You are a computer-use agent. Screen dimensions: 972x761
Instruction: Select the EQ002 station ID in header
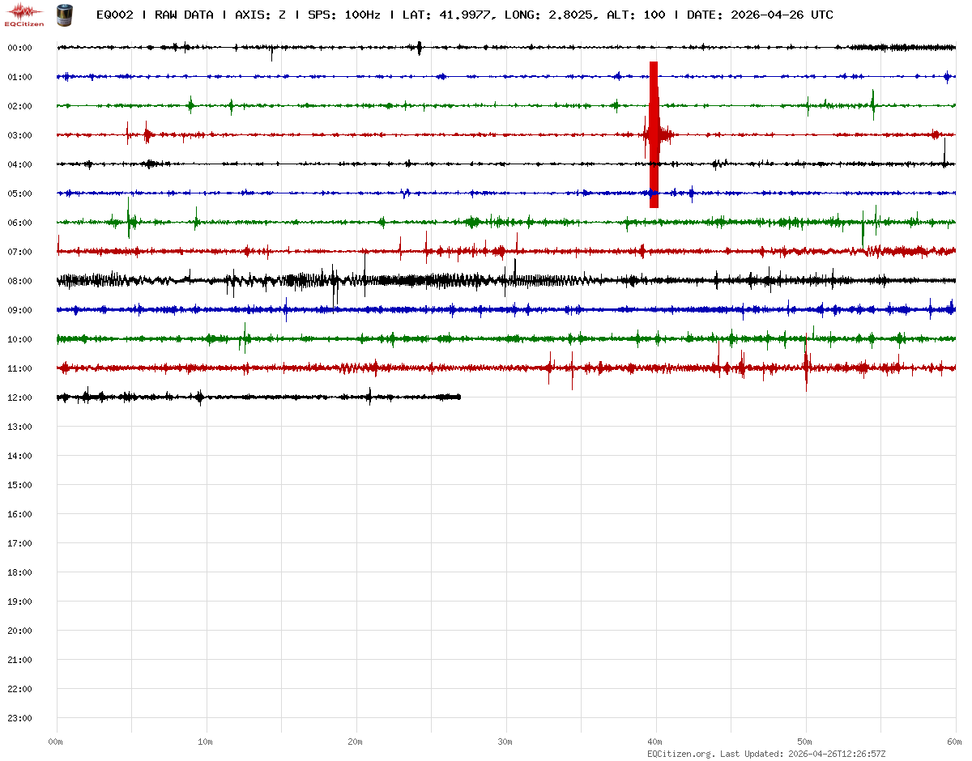115,15
